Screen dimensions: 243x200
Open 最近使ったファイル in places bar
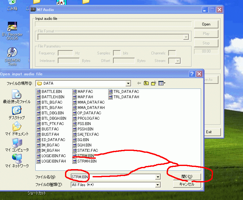17,96
